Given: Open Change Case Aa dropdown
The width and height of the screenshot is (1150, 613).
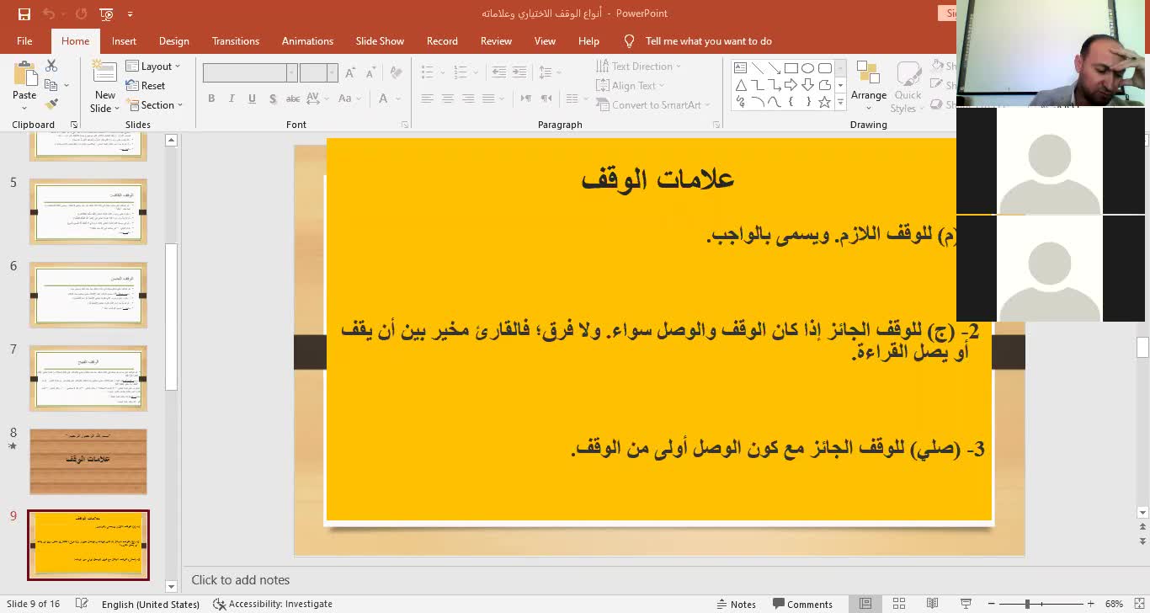Looking at the screenshot, I should pyautogui.click(x=349, y=99).
